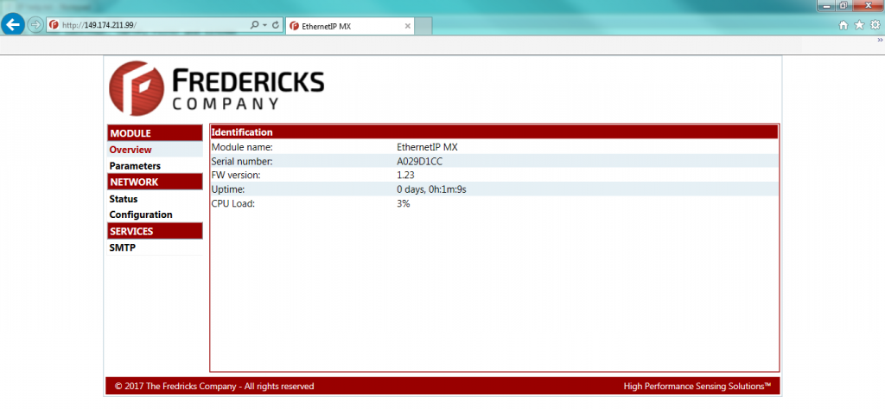Image resolution: width=885 pixels, height=410 pixels.
Task: Close the EthernetIP MX tab
Action: pyautogui.click(x=408, y=26)
